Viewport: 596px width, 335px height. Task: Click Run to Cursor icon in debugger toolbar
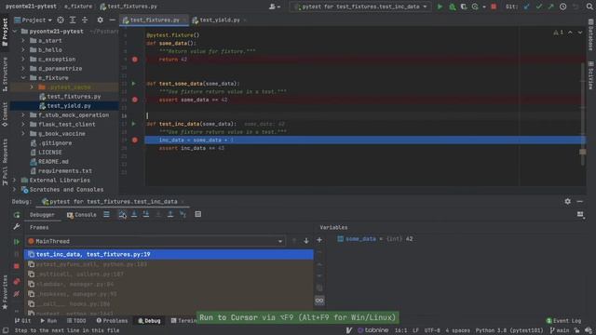(183, 215)
